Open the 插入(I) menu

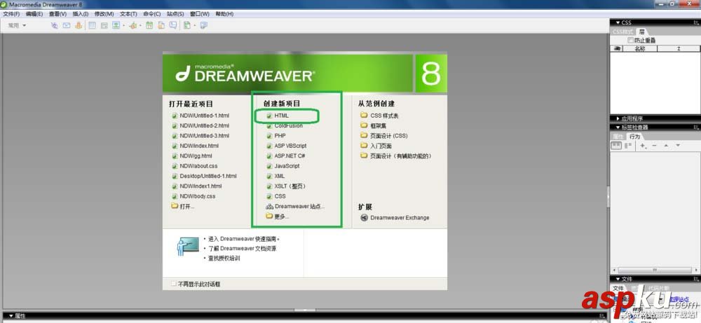click(x=81, y=14)
